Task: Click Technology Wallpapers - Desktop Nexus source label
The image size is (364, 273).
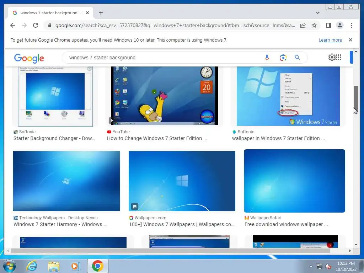Action: [58, 218]
